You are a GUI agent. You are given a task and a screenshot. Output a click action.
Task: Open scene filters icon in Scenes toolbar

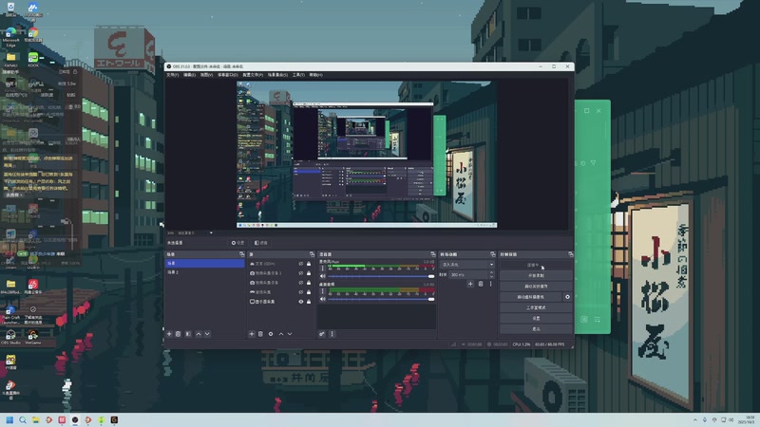pyautogui.click(x=188, y=334)
